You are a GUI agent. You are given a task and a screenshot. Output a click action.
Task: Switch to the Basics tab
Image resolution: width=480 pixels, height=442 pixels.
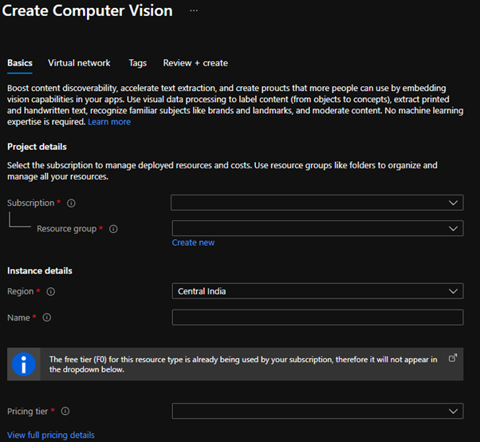20,63
